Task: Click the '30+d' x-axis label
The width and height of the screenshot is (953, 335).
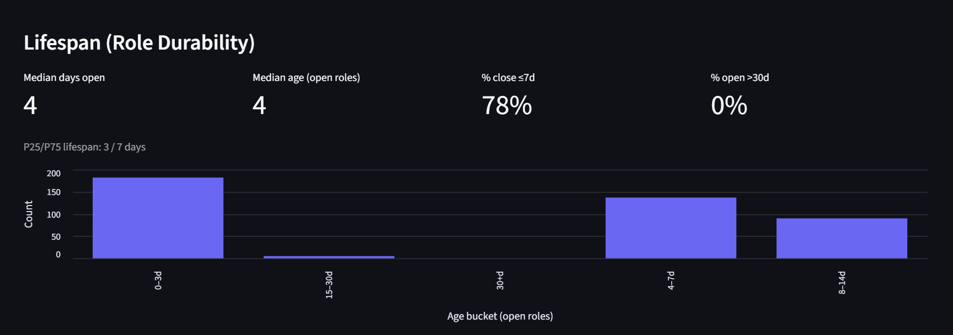Action: click(x=500, y=280)
